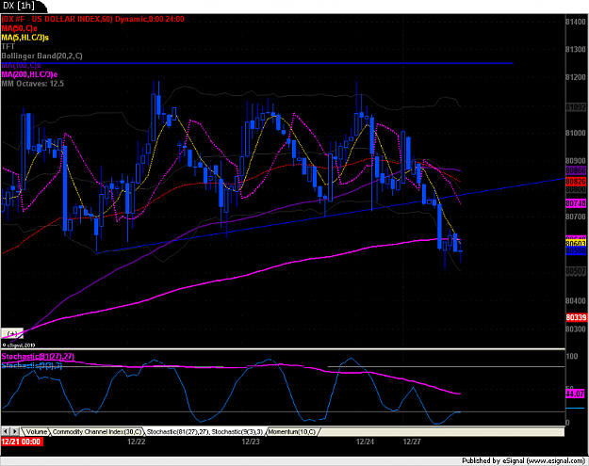Viewport: 589px width, 466px height.
Task: Click the magenta Stochastic(81(27),27) pane label
Action: pos(38,356)
